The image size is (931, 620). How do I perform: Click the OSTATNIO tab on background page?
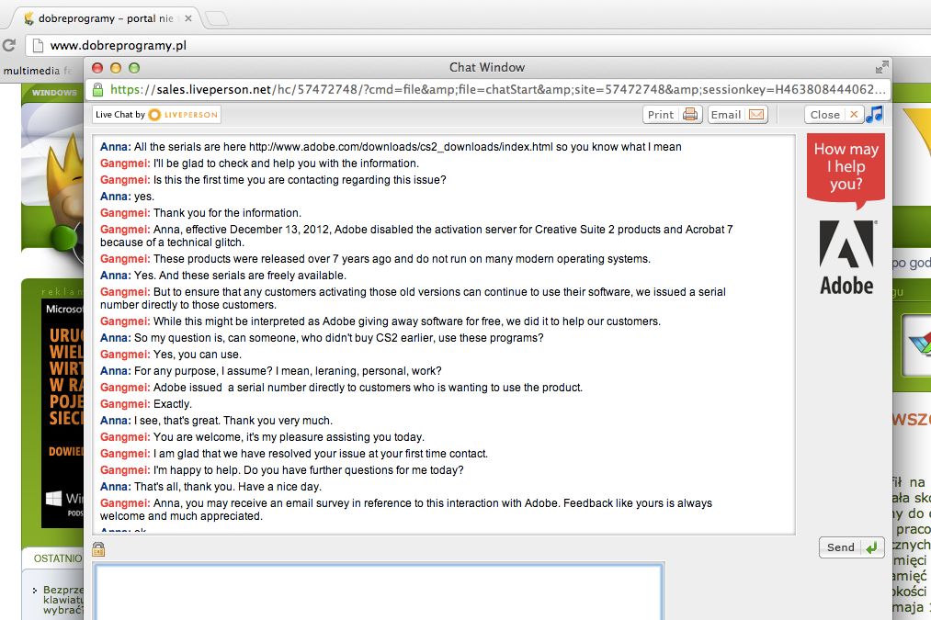[57, 558]
